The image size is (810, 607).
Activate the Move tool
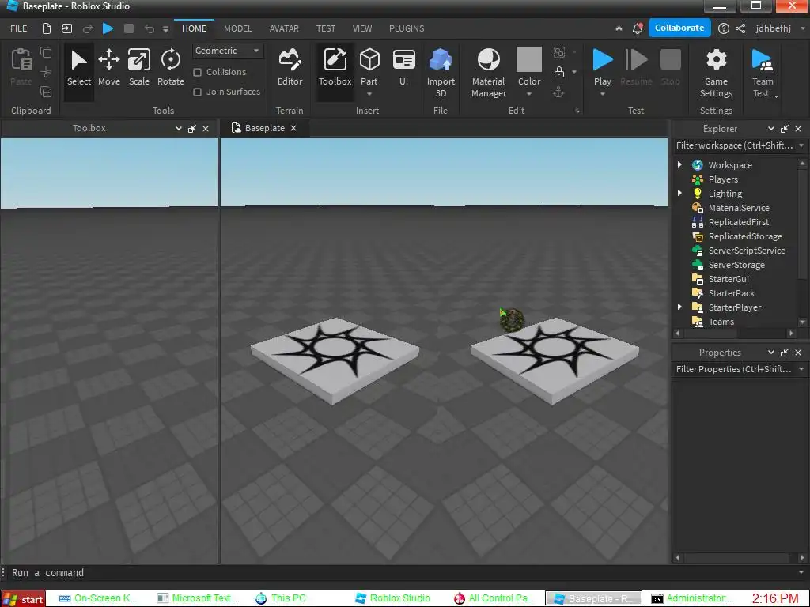pyautogui.click(x=109, y=69)
